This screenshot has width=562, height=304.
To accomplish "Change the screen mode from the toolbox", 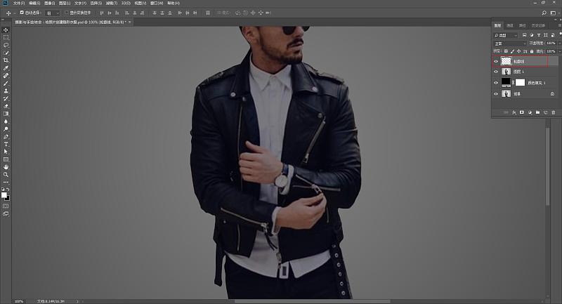I will pyautogui.click(x=6, y=213).
